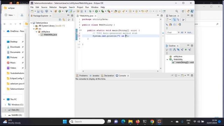Toggle Scheduled mode in Task List toolbar
This screenshot has height=126, width=224.
coord(178,20)
